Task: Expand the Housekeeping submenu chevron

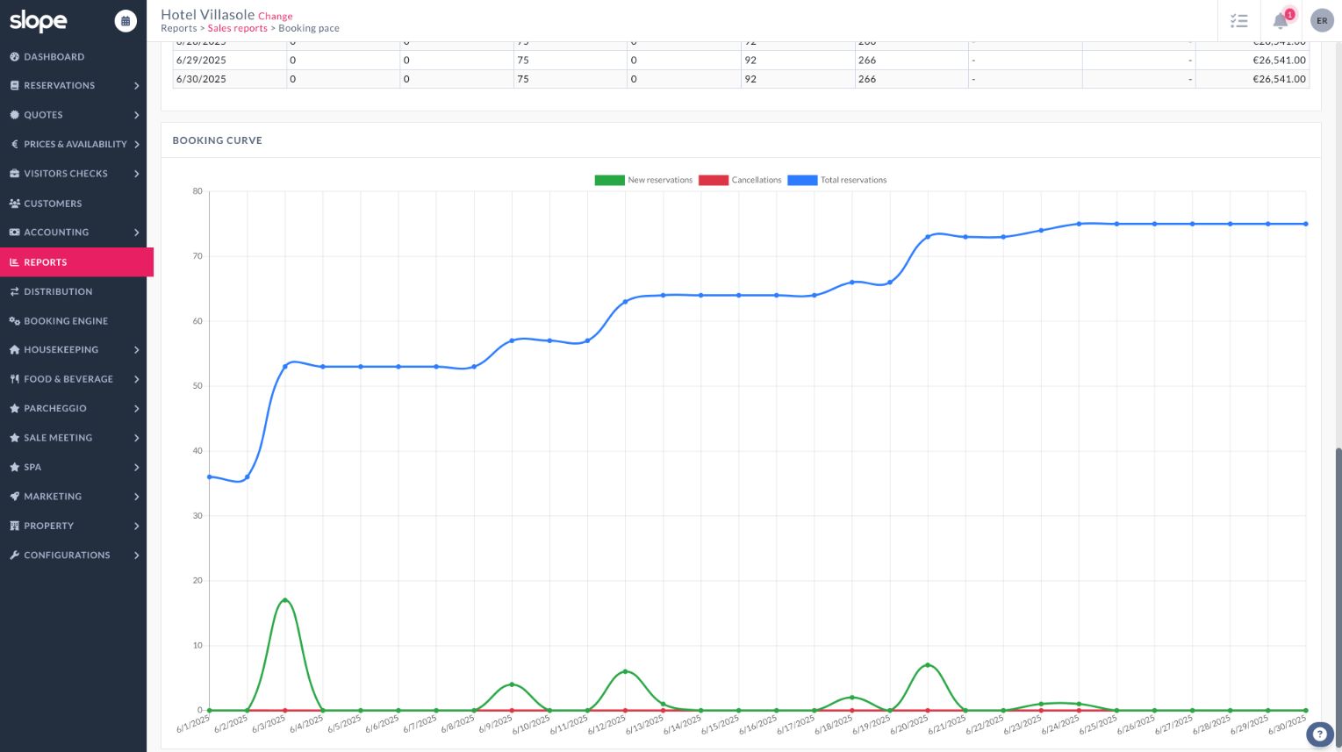Action: click(x=137, y=350)
